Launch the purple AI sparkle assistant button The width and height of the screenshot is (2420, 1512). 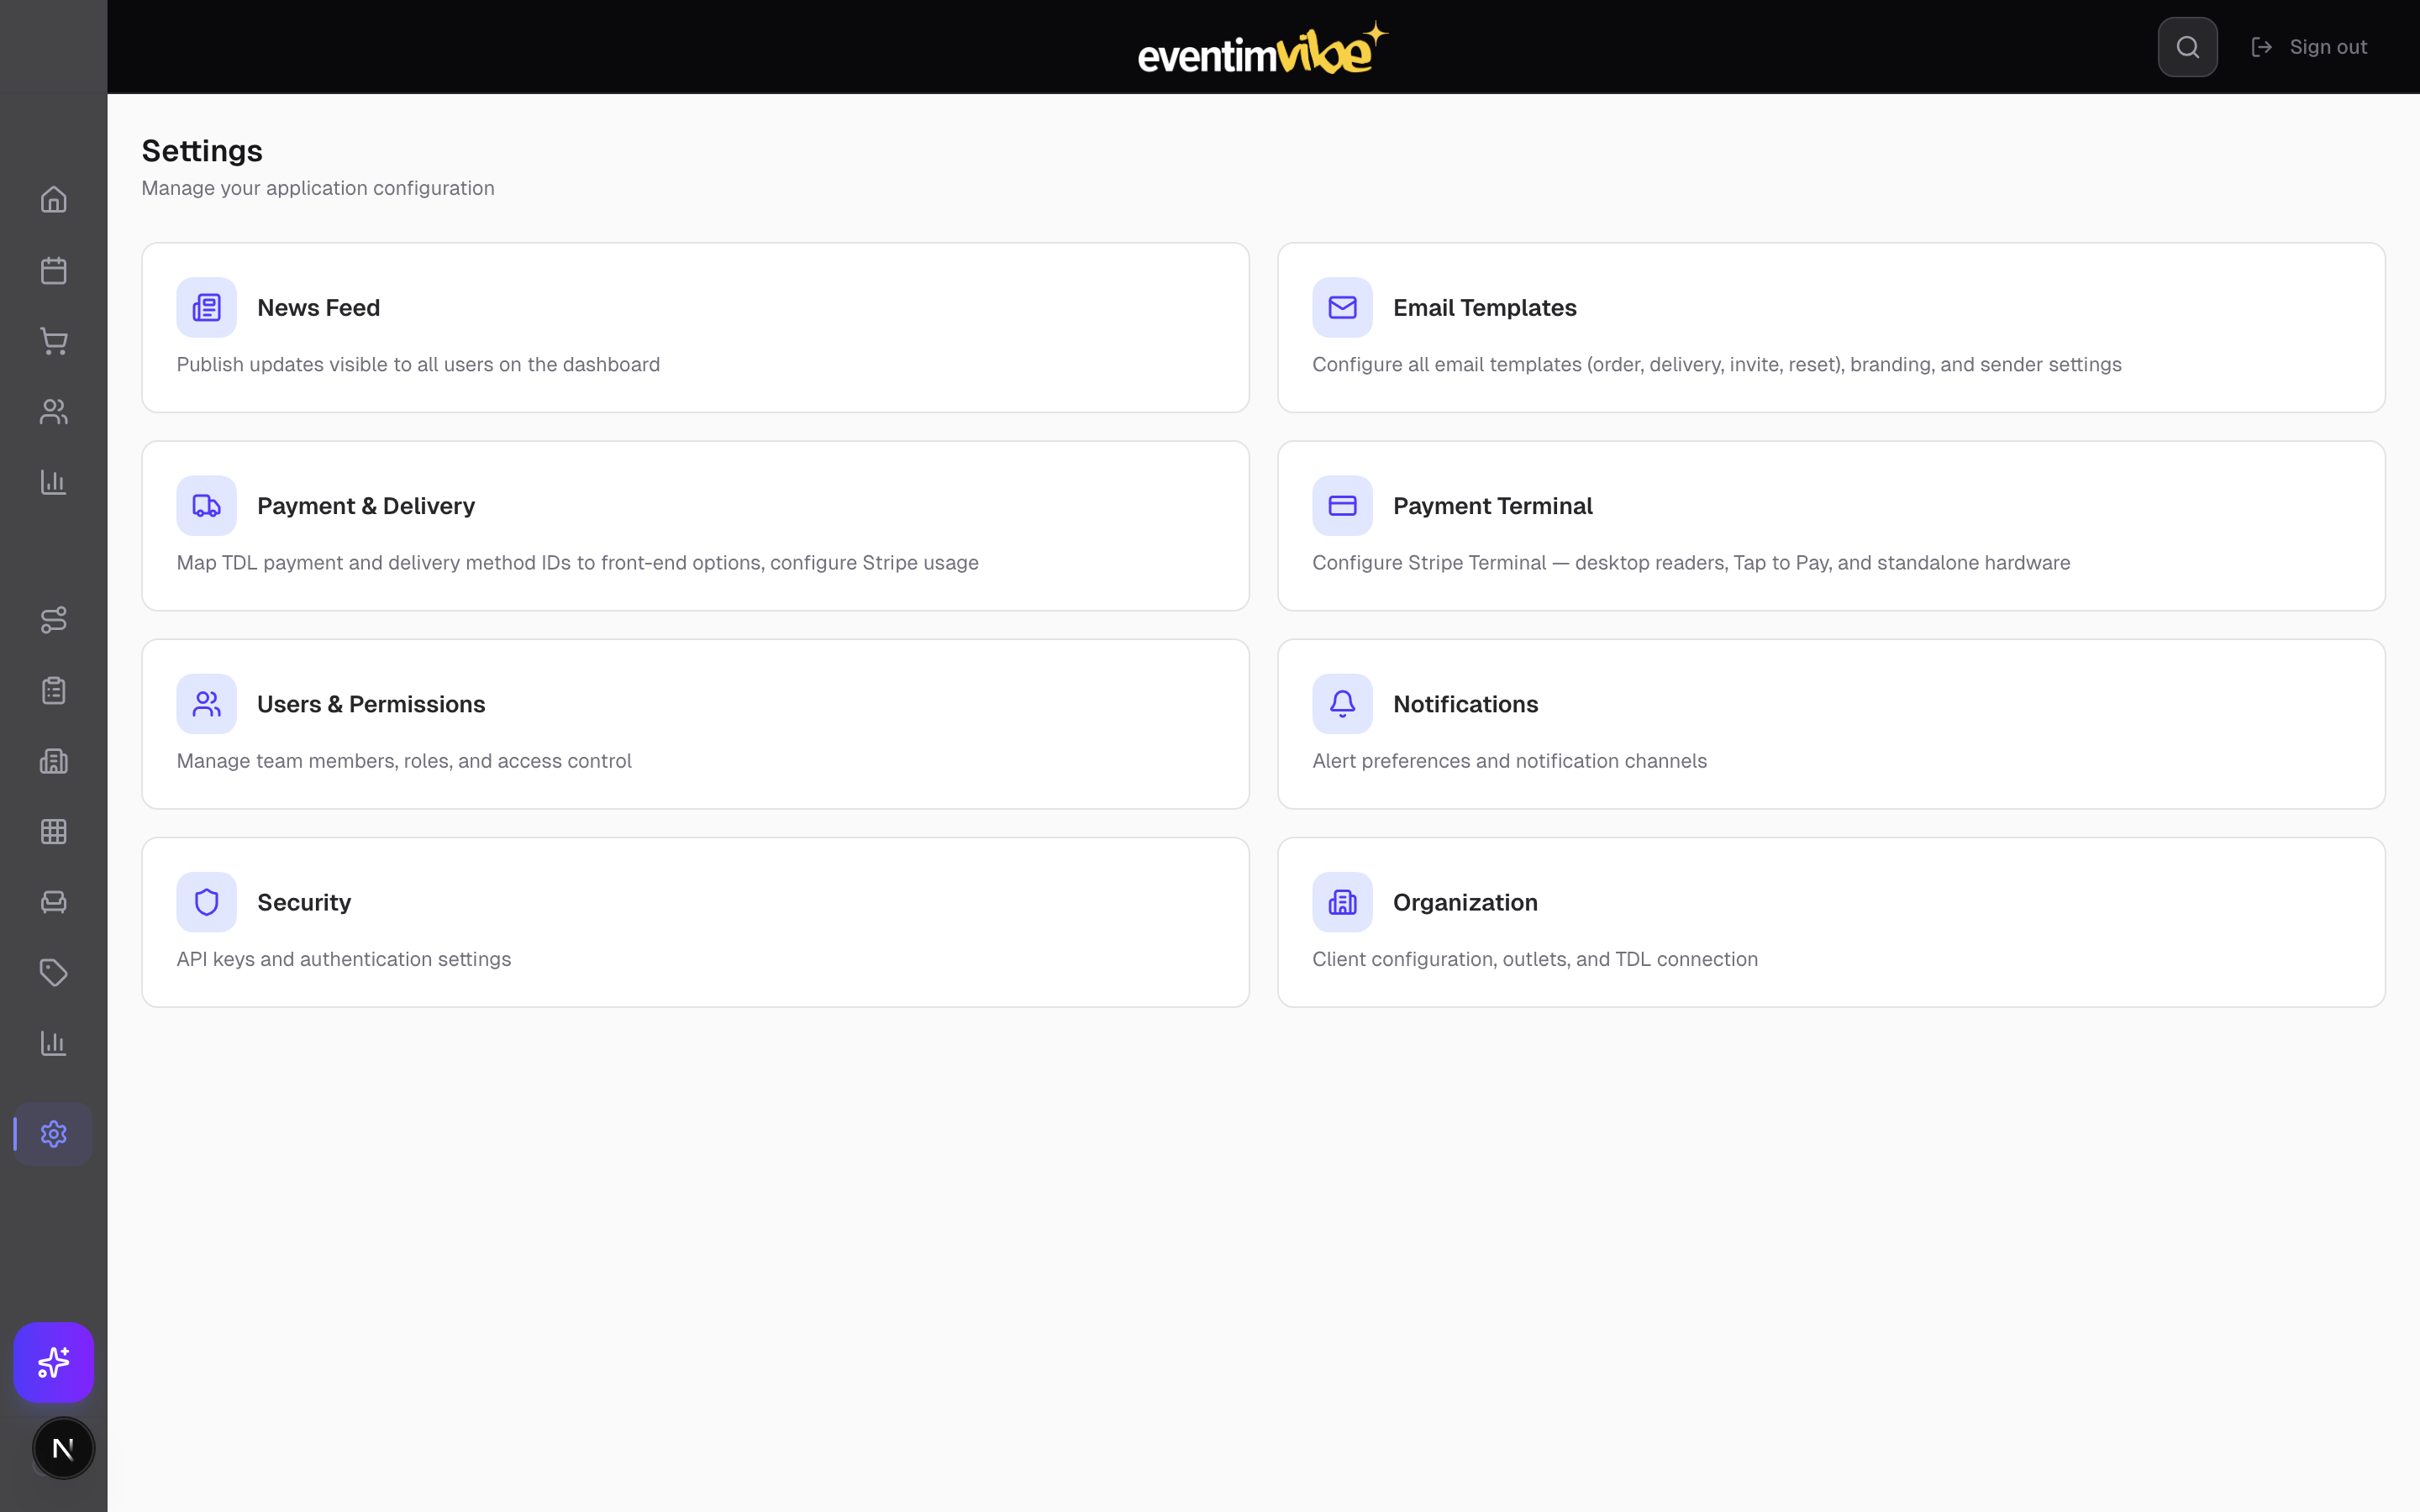(53, 1362)
